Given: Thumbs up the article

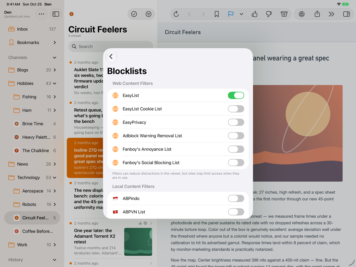Looking at the screenshot, I should [255, 14].
